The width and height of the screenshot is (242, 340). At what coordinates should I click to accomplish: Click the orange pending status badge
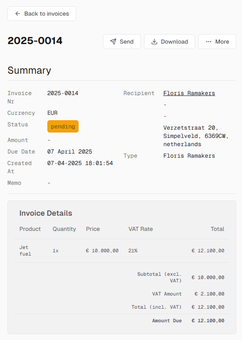[x=63, y=126]
